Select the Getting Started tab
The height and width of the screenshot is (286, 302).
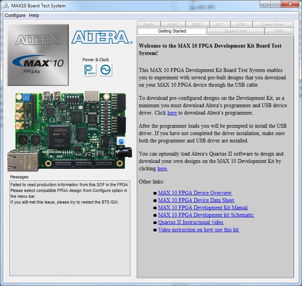click(x=172, y=31)
